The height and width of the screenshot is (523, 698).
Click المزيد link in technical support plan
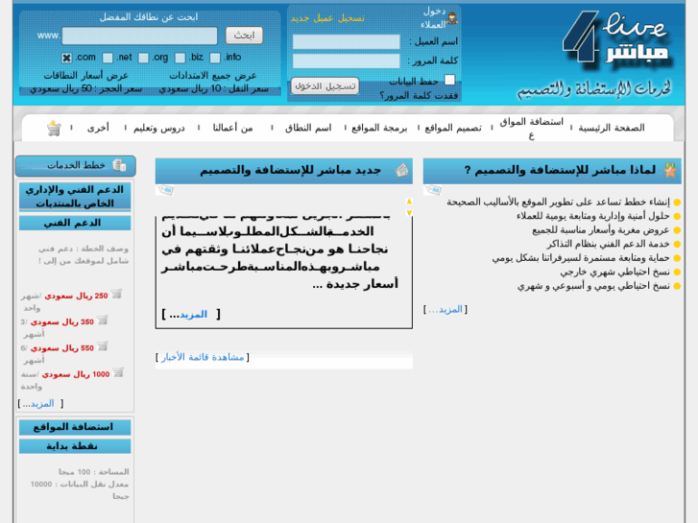click(x=42, y=404)
